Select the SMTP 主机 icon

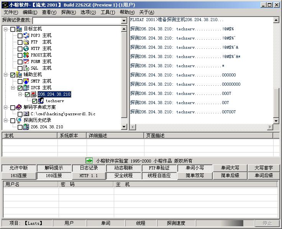[26, 81]
